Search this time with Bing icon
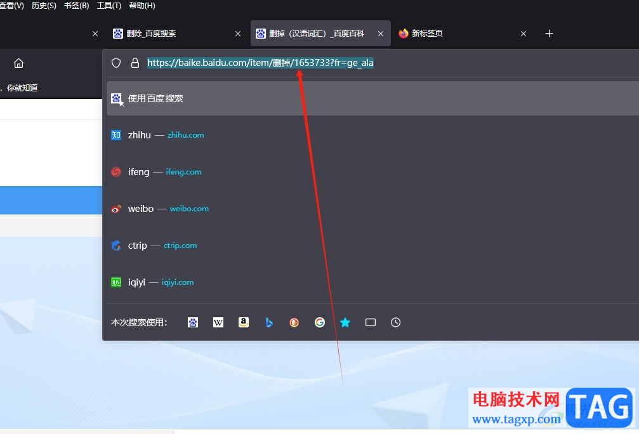Screen dimensions: 639x434 tap(269, 322)
